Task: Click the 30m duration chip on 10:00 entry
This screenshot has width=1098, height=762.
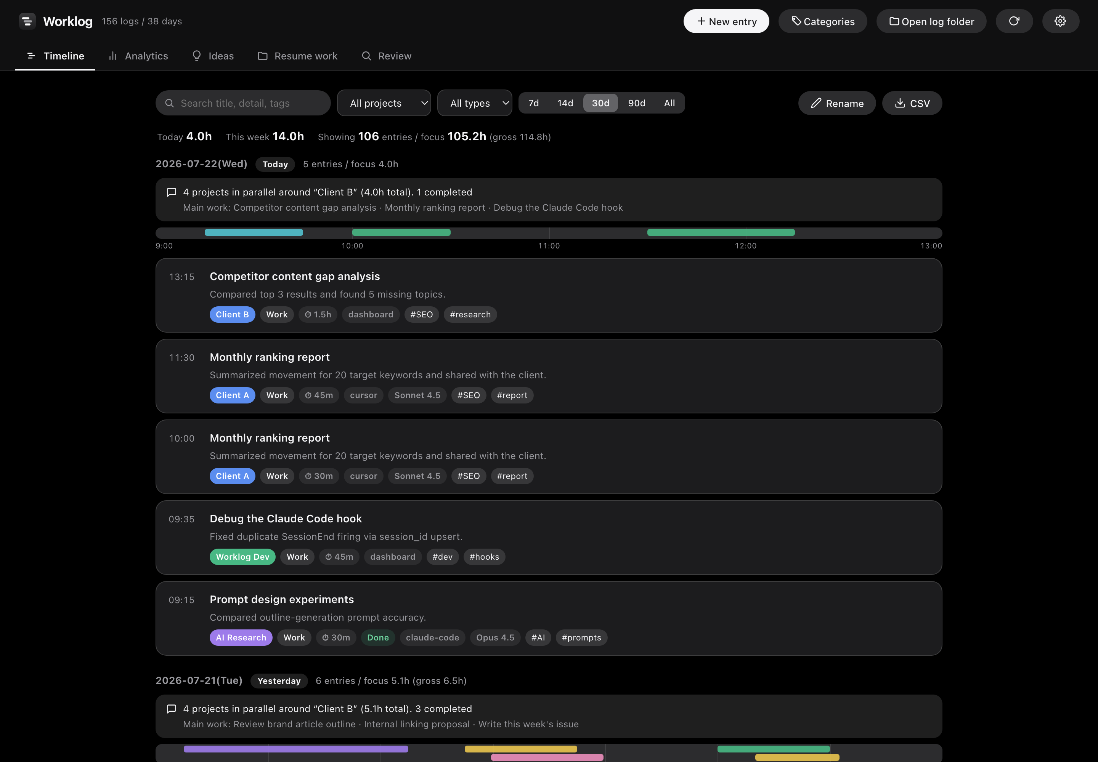Action: 319,476
